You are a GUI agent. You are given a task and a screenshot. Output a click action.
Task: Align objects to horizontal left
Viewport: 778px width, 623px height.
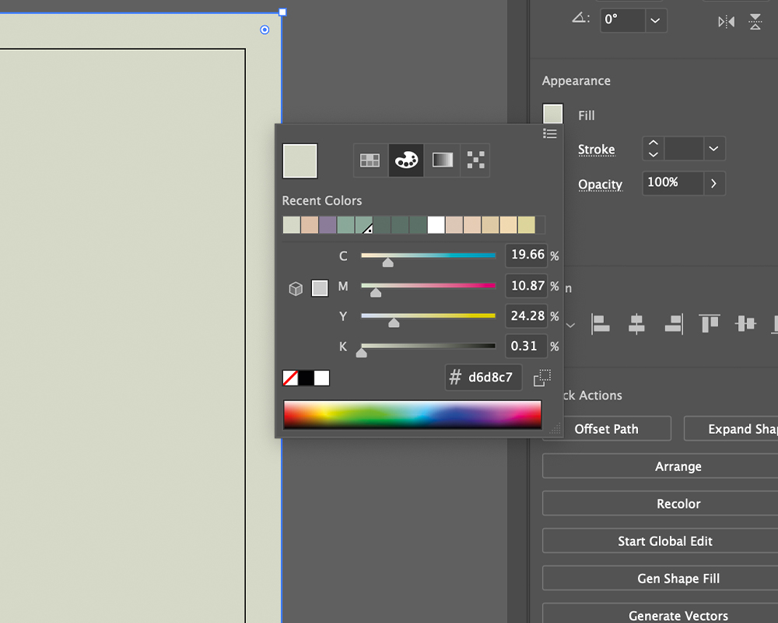(601, 324)
